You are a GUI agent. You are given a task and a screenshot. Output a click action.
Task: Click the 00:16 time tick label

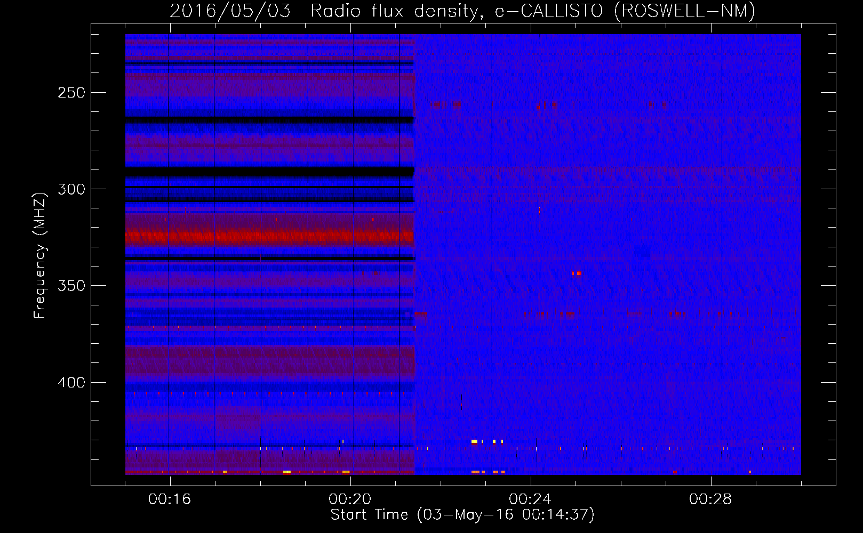tap(170, 499)
